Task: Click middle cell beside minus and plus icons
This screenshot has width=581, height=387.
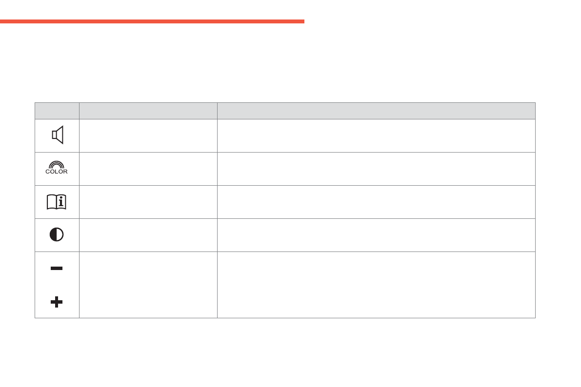Action: click(148, 285)
